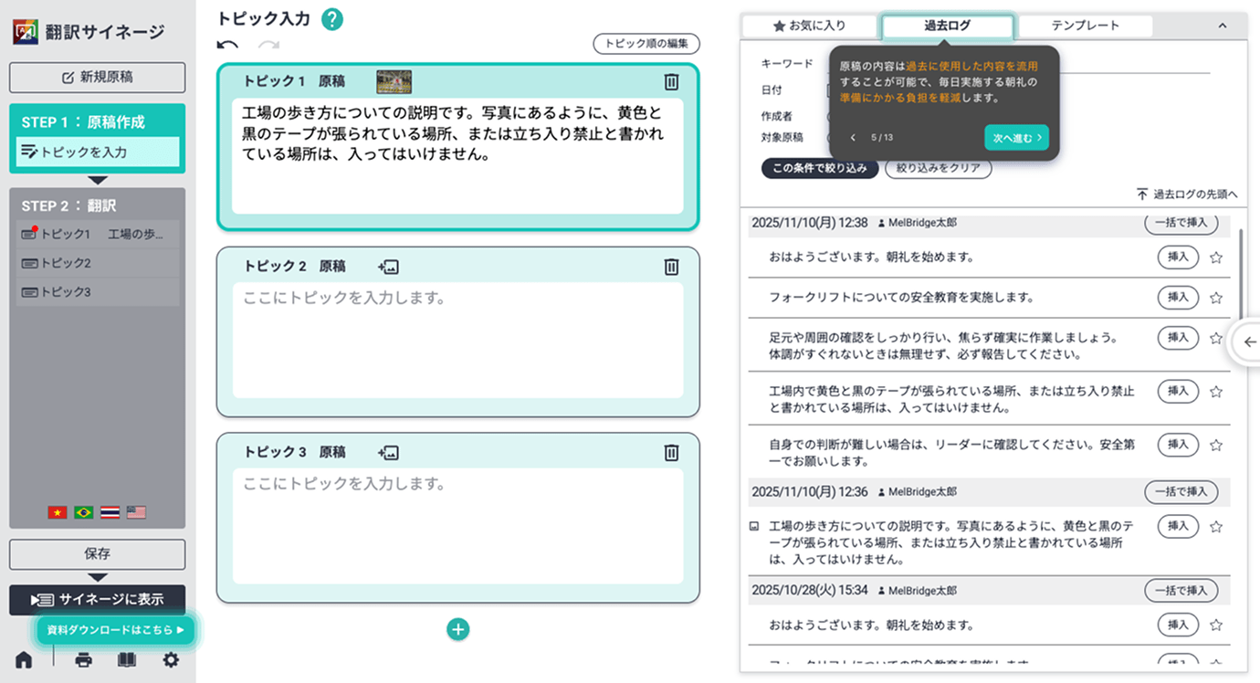1260x683 pixels.
Task: Go to previous tutorial step chevron
Action: click(x=853, y=138)
